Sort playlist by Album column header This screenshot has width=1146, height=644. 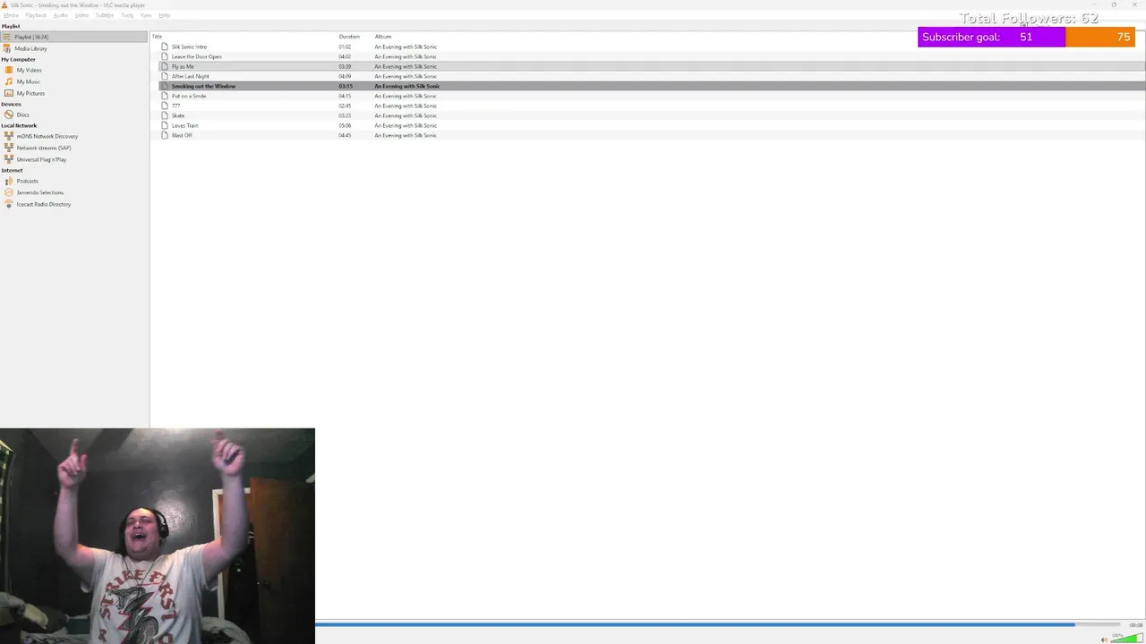tap(383, 37)
